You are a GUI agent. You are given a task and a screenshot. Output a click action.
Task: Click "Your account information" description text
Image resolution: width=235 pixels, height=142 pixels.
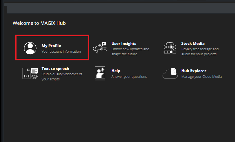[x=61, y=51]
